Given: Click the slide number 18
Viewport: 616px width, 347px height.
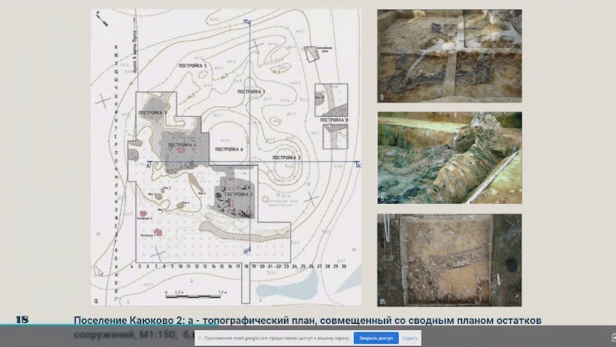Looking at the screenshot, I should (22, 320).
